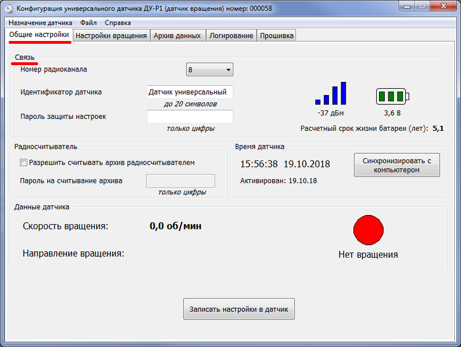Click the red rotation status indicator

(x=368, y=230)
